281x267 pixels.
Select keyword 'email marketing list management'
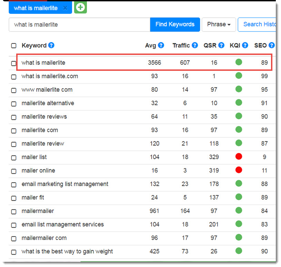coord(65,184)
